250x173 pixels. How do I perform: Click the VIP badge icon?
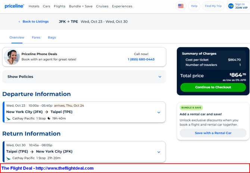tap(231, 6)
